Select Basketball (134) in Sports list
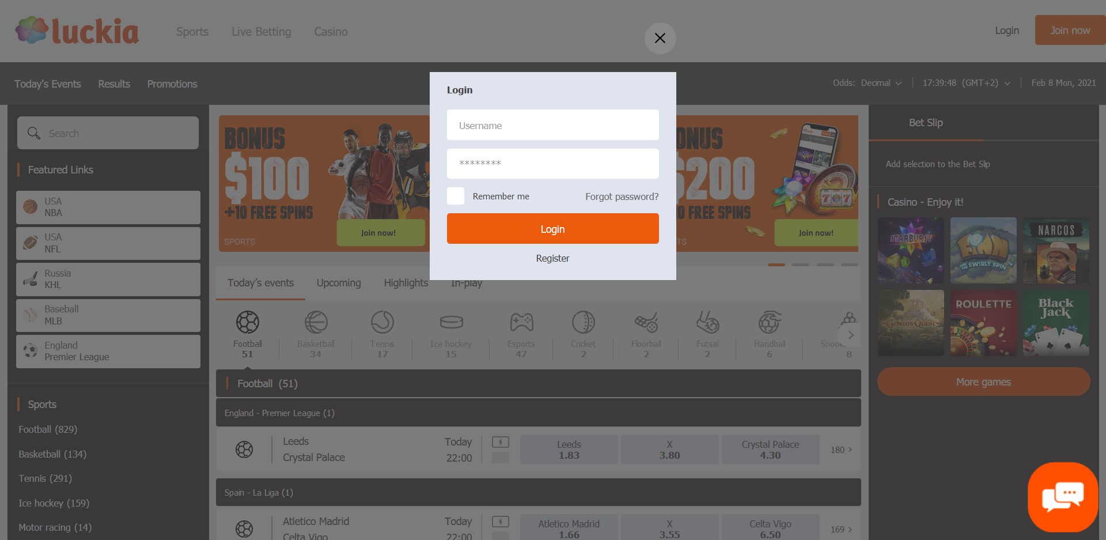The width and height of the screenshot is (1106, 540). (x=52, y=454)
